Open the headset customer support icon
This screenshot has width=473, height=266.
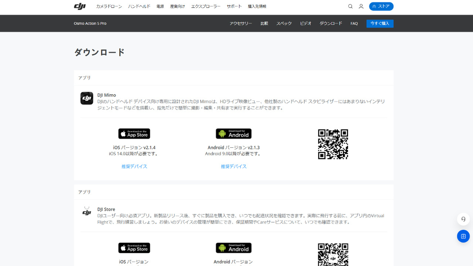point(463,219)
